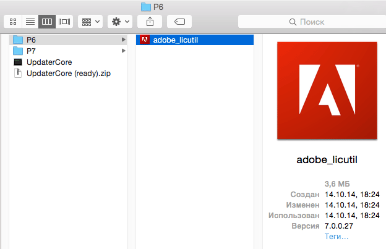Click the large Adobe preview thumbnail
386x249 pixels.
click(x=327, y=91)
